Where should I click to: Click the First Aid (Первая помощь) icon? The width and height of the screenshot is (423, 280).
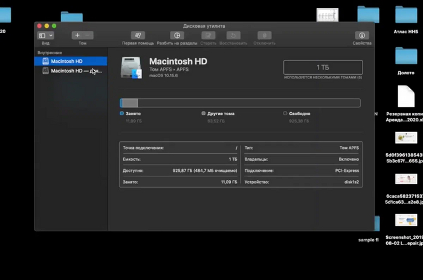point(138,36)
